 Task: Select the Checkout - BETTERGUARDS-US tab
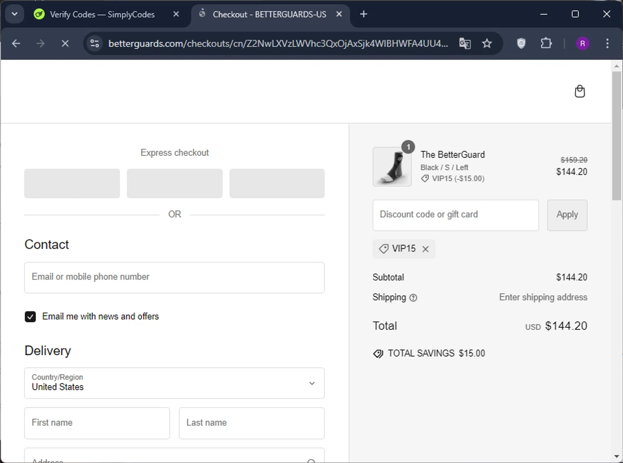pos(270,14)
